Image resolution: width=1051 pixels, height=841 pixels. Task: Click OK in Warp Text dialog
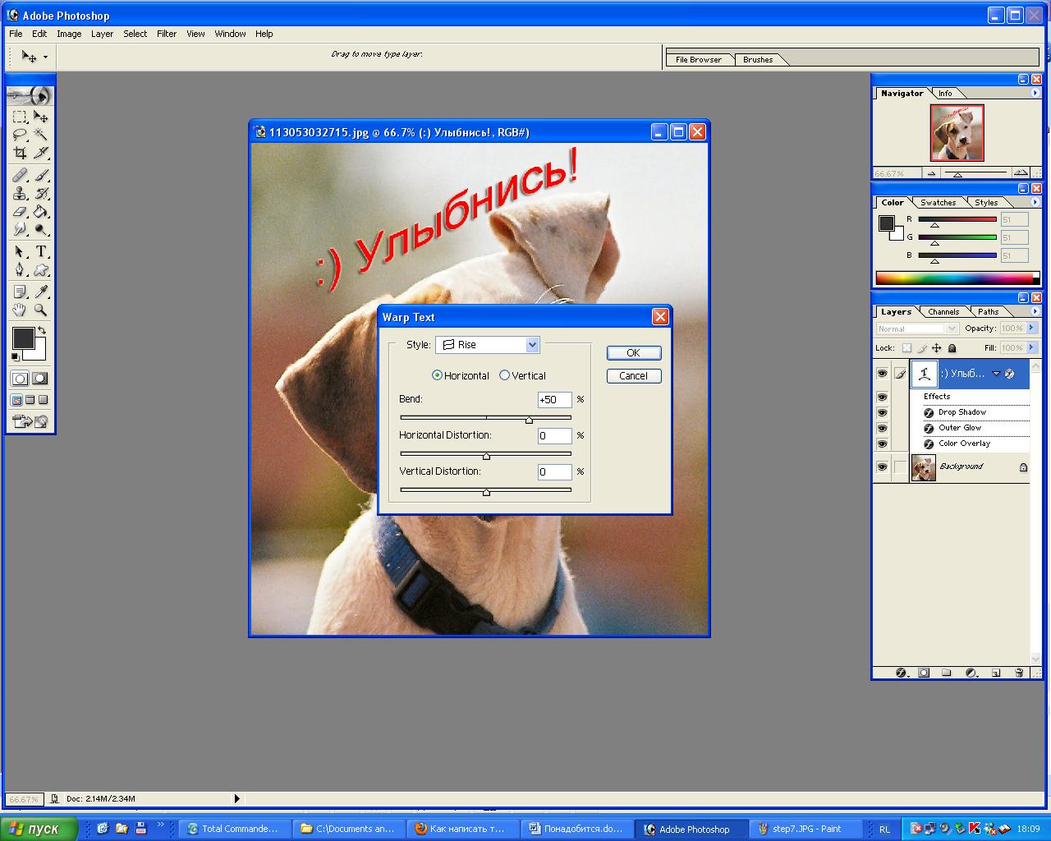(633, 353)
